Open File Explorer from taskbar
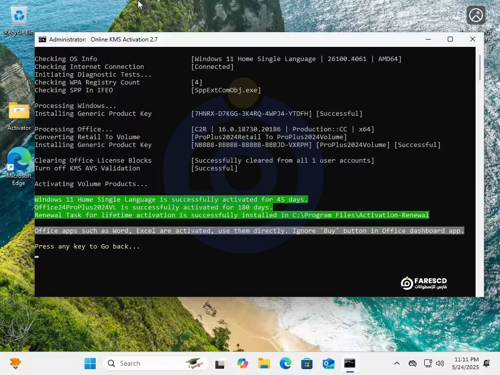Viewport: 500px width, 375px height. [264, 363]
